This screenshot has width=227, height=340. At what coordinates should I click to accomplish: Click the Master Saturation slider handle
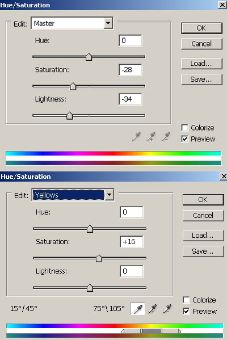[73, 86]
